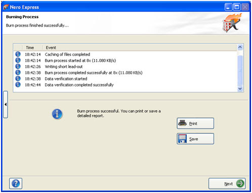252x193 pixels.
Task: Select 'Burn process started at 8x' event
Action: [x=80, y=61]
